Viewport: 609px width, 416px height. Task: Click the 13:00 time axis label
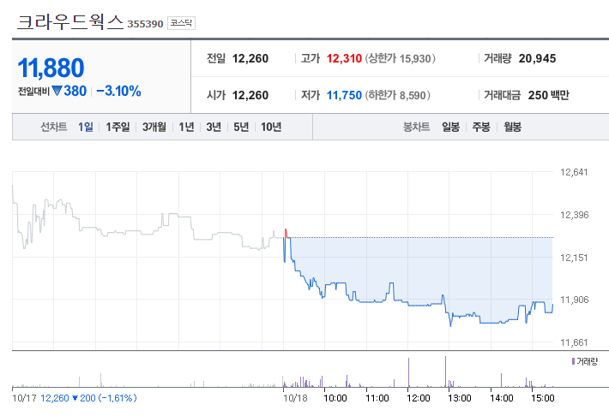pos(460,398)
